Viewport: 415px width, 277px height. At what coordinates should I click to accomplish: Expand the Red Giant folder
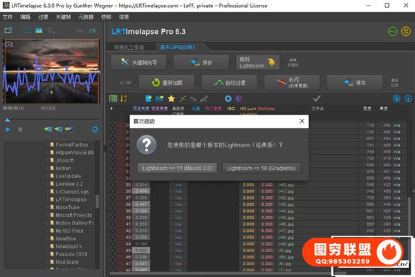(48, 262)
